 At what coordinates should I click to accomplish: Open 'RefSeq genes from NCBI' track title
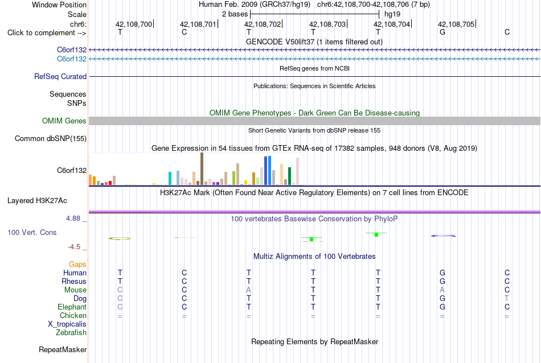coord(314,68)
